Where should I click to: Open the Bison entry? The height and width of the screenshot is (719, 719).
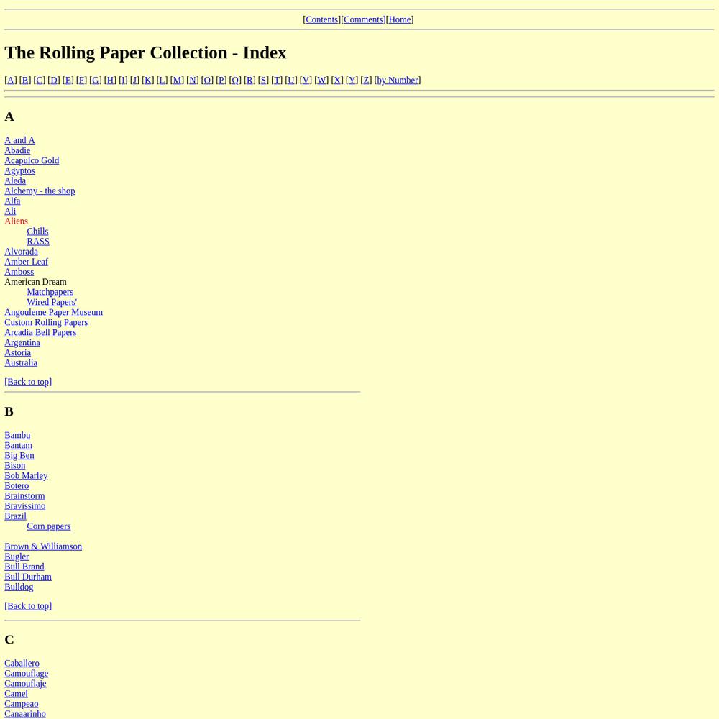click(x=15, y=465)
